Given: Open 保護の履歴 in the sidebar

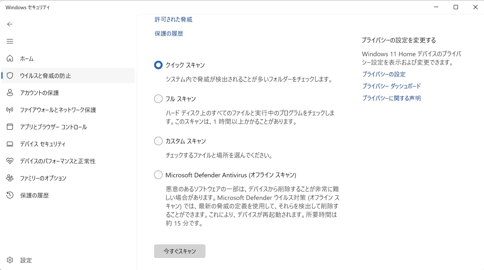Looking at the screenshot, I should [68, 195].
